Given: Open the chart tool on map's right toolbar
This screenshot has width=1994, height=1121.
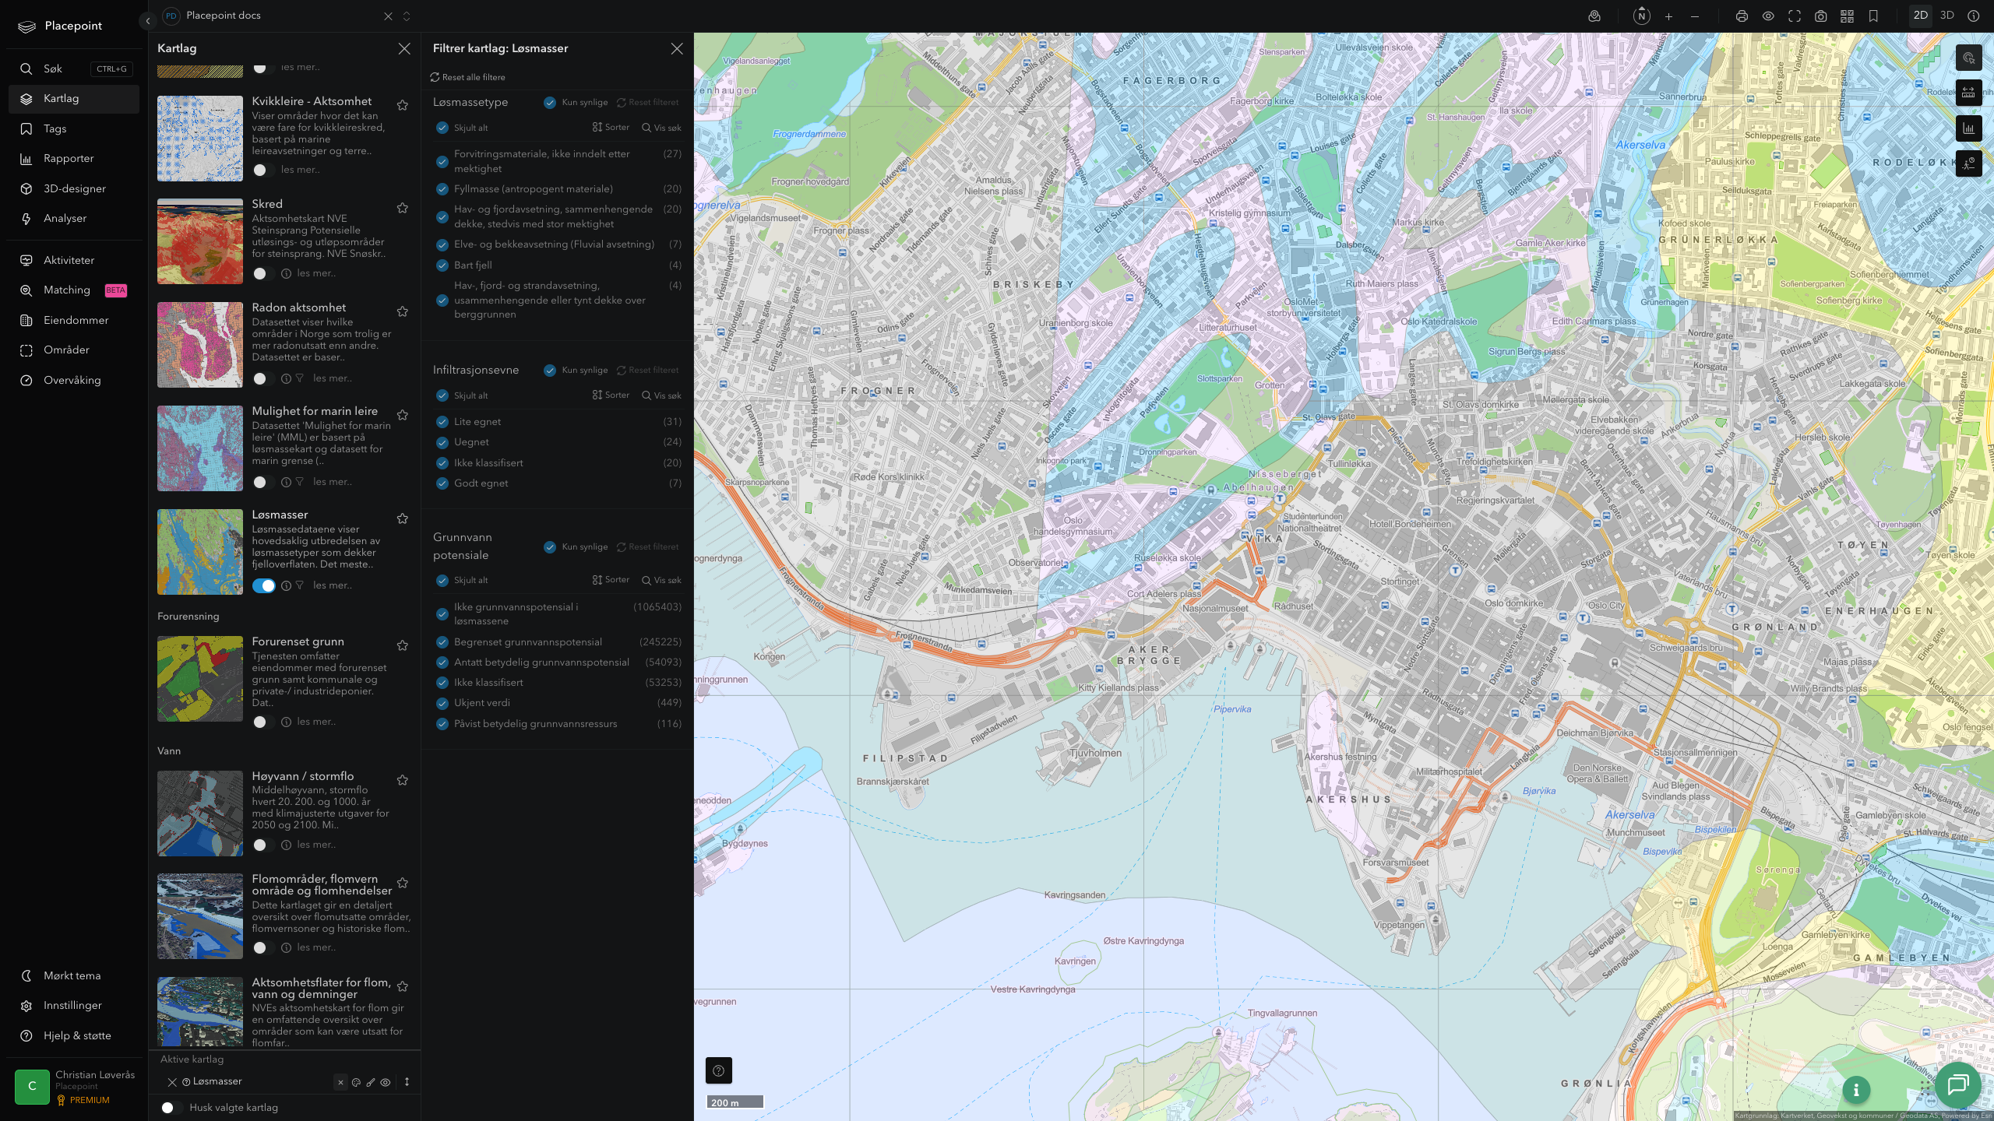Looking at the screenshot, I should point(1968,128).
